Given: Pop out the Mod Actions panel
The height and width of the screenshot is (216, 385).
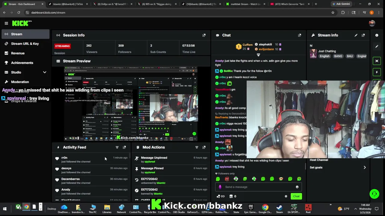Looking at the screenshot, I should [204, 147].
